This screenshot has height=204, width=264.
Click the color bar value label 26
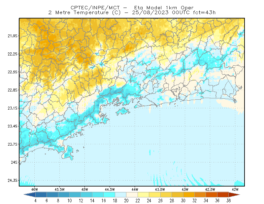(x=160, y=201)
